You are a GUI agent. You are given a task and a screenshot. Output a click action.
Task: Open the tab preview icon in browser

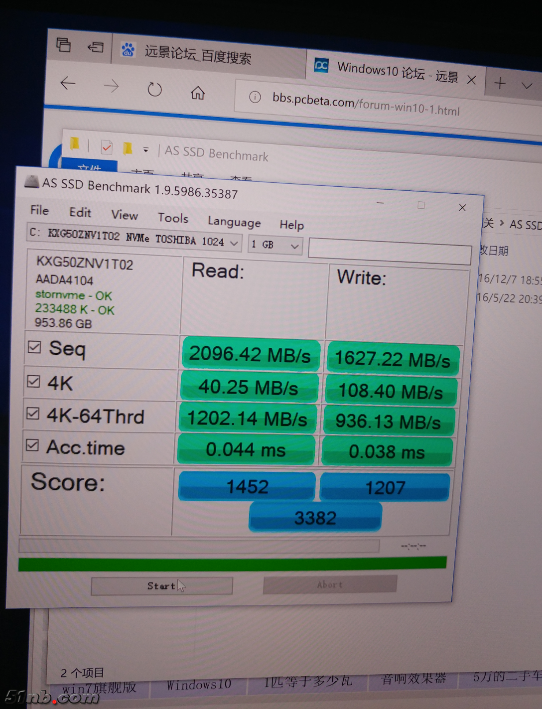click(63, 45)
